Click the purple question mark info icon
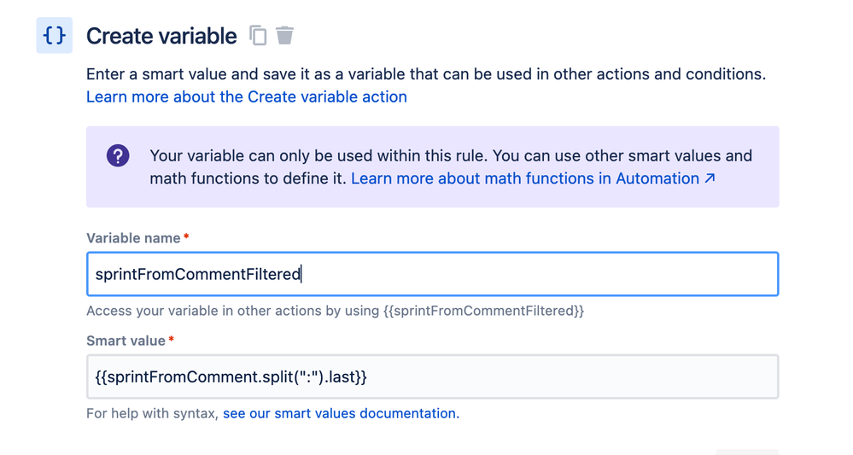 (x=118, y=155)
